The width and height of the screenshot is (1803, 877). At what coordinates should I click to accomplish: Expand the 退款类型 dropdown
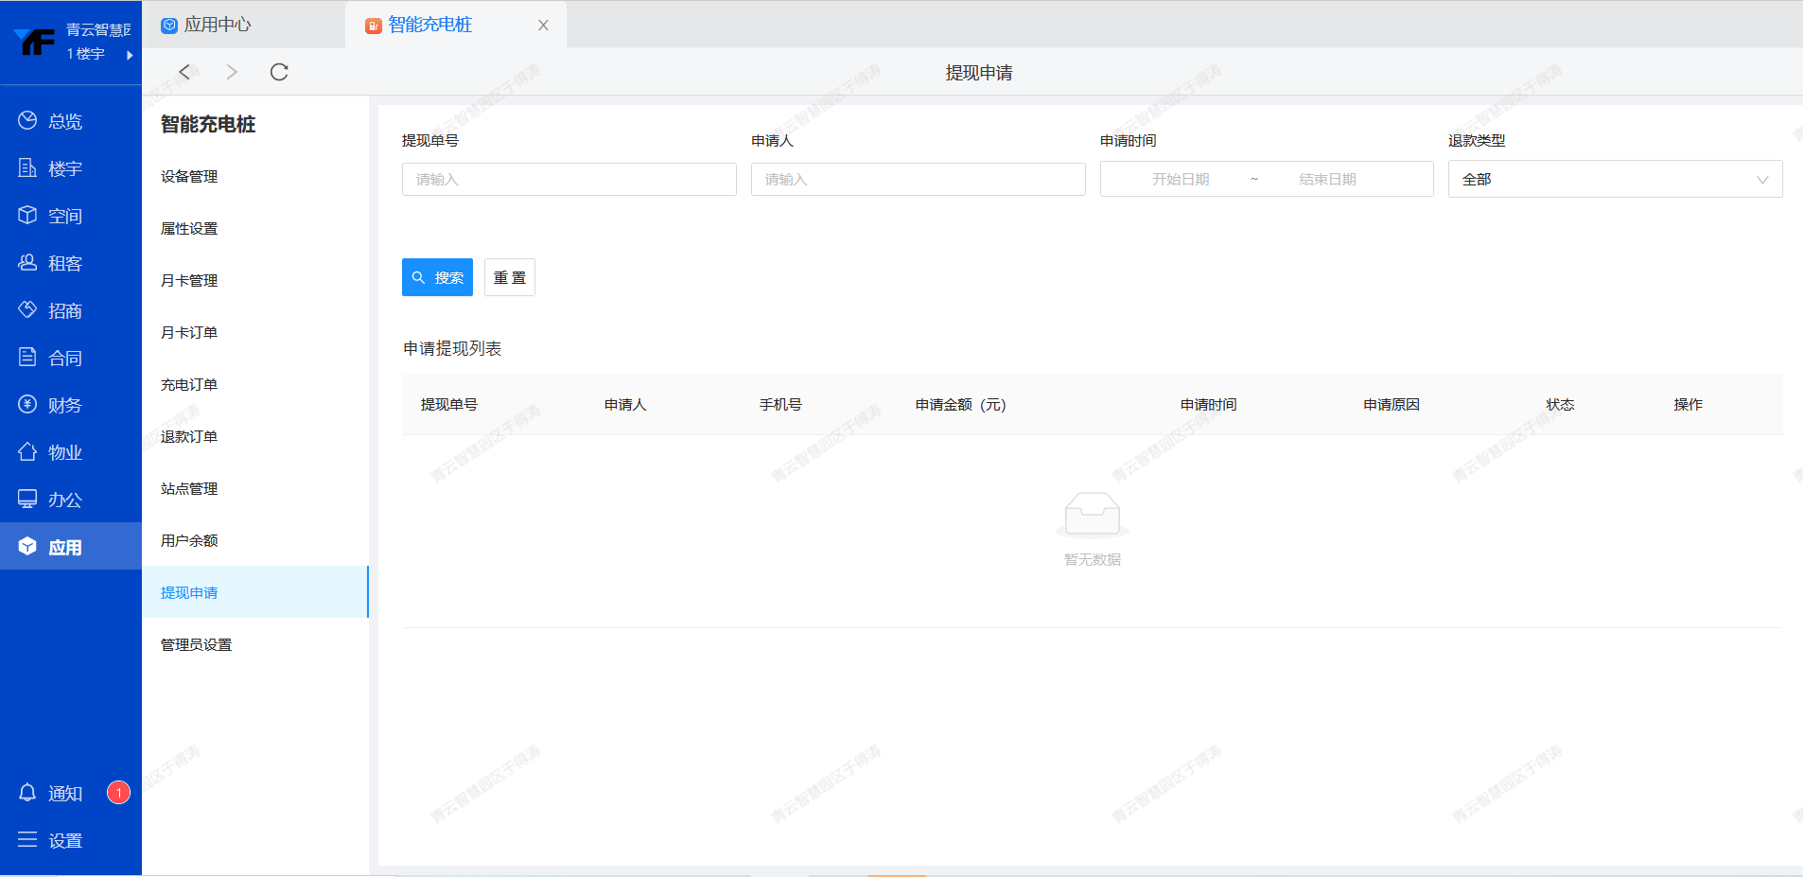pyautogui.click(x=1614, y=179)
